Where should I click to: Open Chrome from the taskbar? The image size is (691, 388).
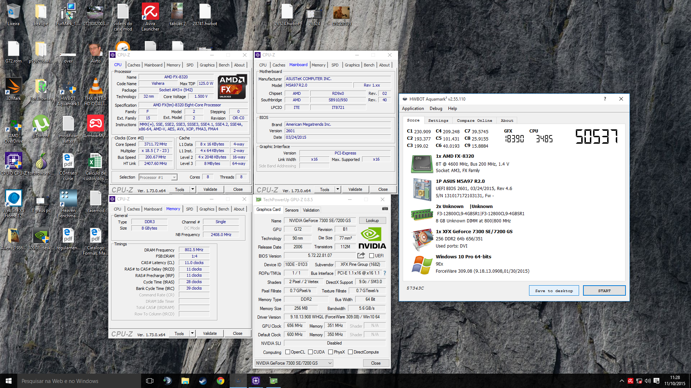[220, 381]
